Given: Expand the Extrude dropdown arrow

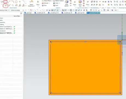Looking at the screenshot, I should tap(49, 3).
